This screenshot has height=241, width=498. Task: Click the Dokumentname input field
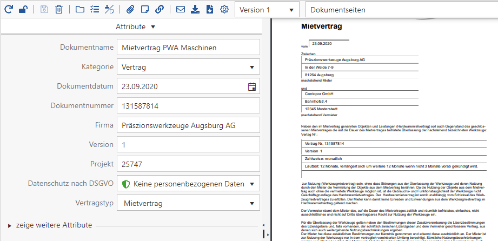188,48
